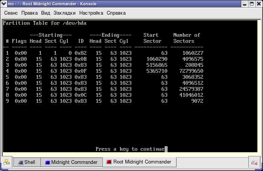Click sector count 4096575
This screenshot has width=263, height=171.
click(193, 59)
